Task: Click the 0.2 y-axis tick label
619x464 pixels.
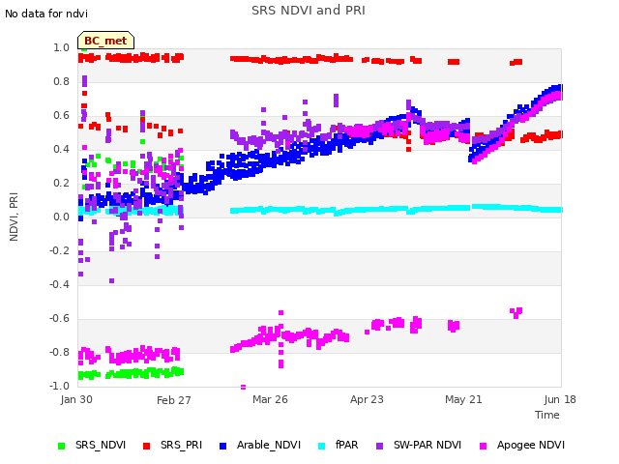Action: coord(62,183)
